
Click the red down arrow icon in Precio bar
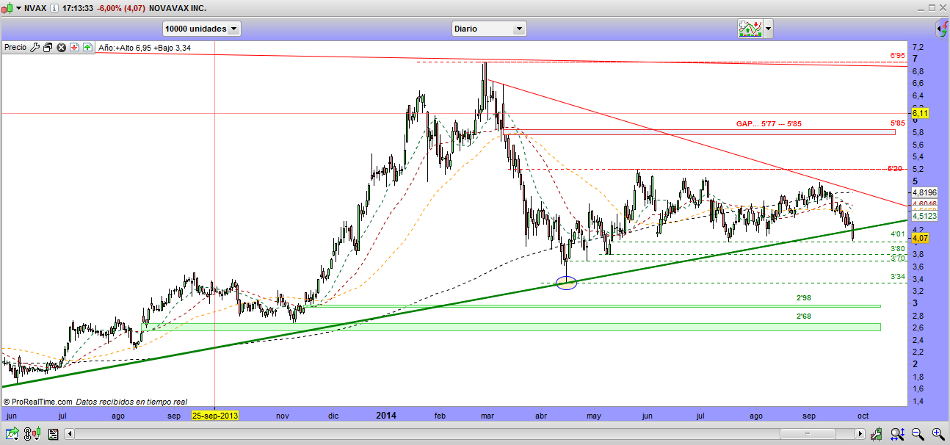tap(74, 48)
